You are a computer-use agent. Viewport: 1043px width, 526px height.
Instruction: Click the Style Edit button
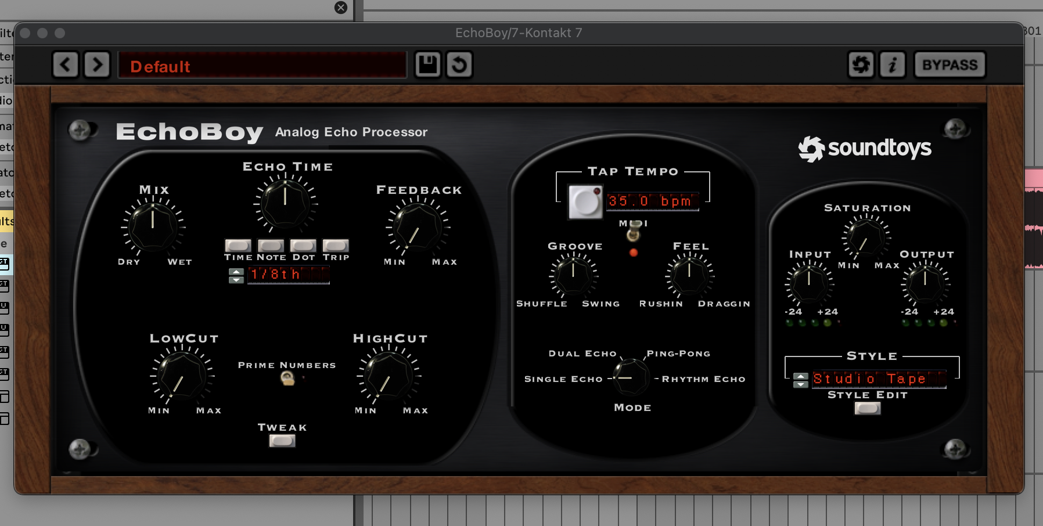[x=868, y=409]
